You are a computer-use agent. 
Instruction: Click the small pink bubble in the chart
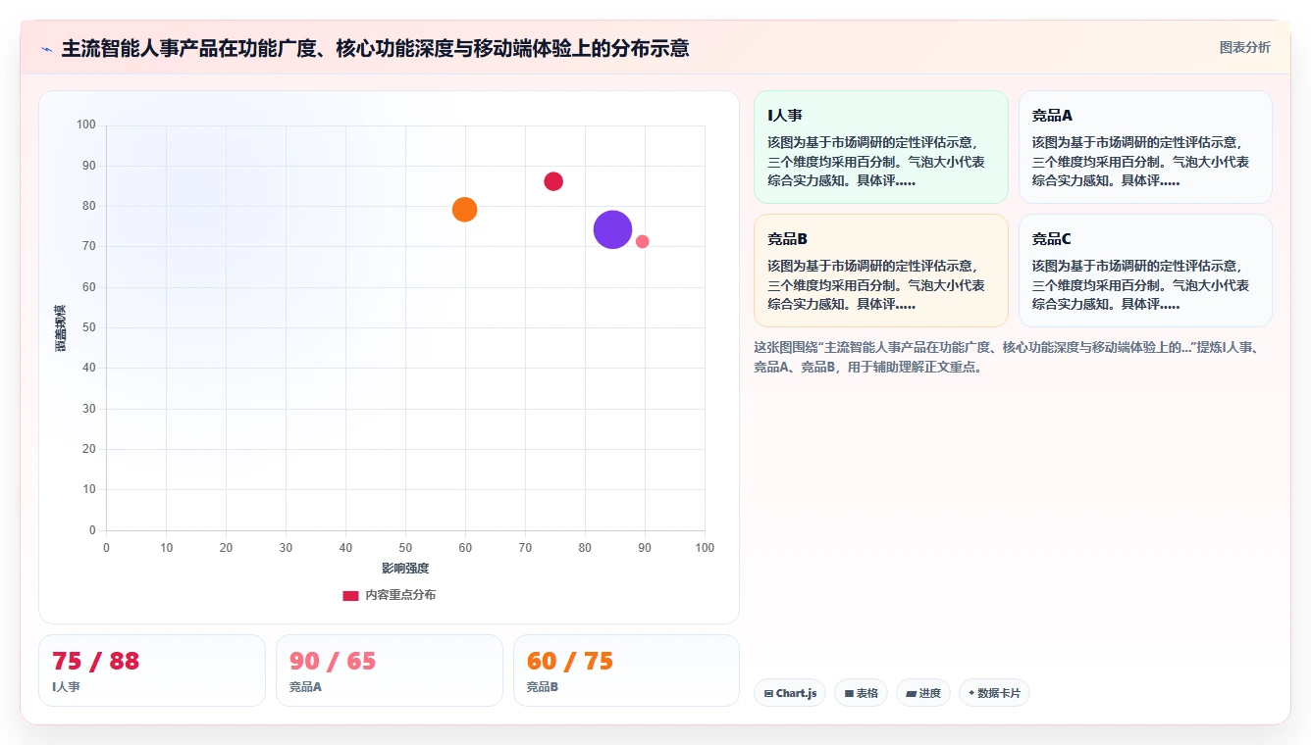[642, 241]
